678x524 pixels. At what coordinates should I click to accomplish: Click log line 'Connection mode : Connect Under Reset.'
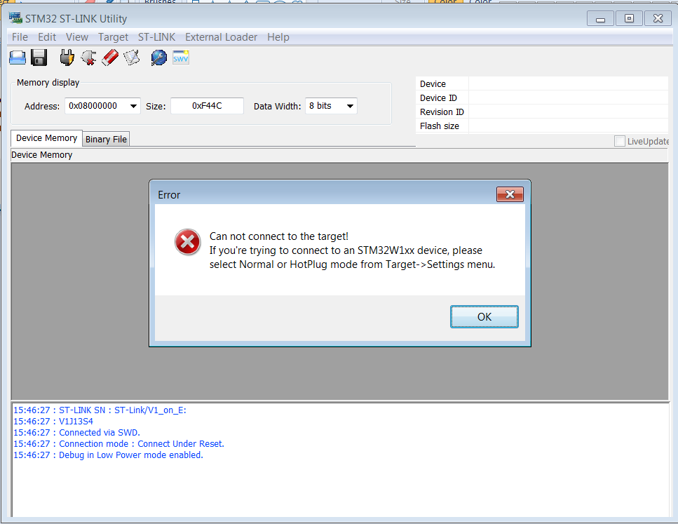point(119,444)
